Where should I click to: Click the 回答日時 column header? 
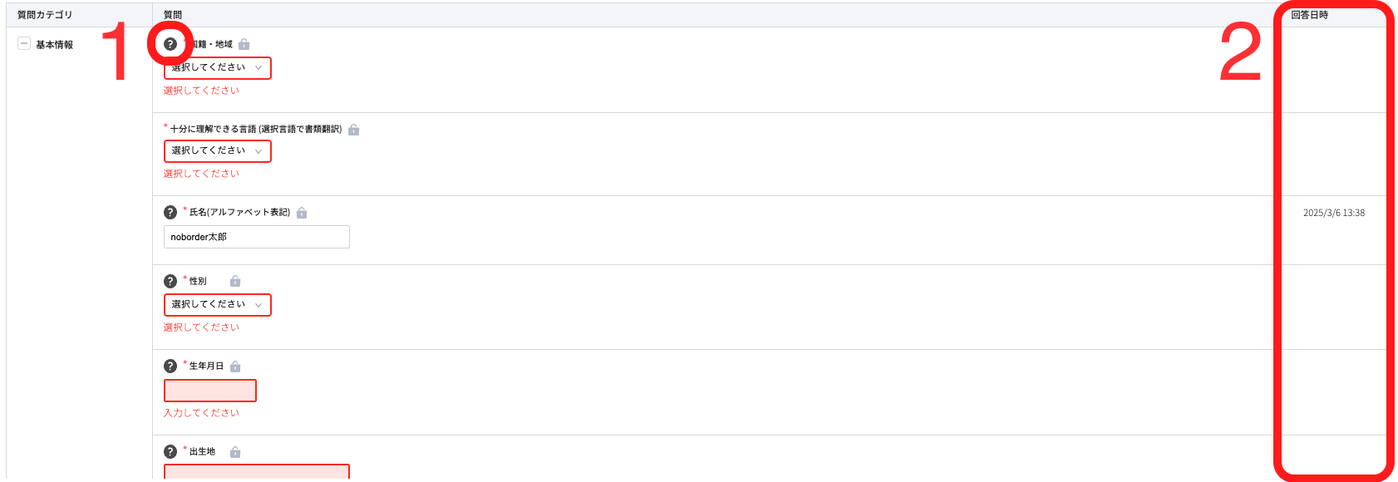[x=1309, y=15]
